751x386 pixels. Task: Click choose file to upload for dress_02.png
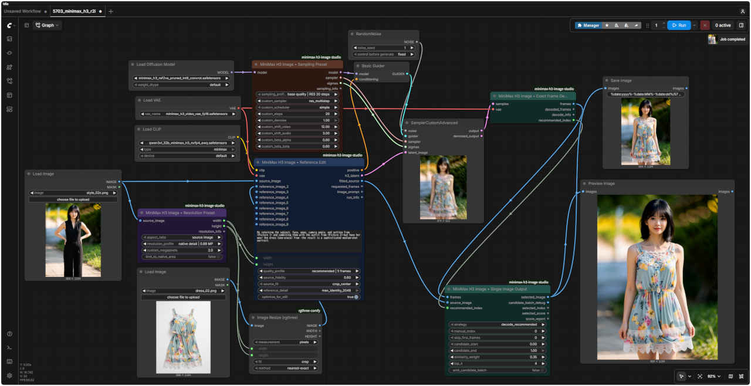click(x=183, y=297)
